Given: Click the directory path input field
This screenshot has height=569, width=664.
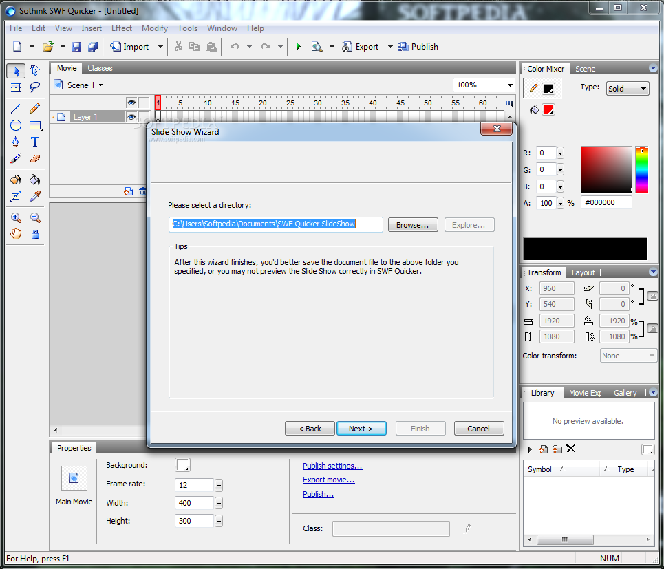Looking at the screenshot, I should click(x=276, y=224).
